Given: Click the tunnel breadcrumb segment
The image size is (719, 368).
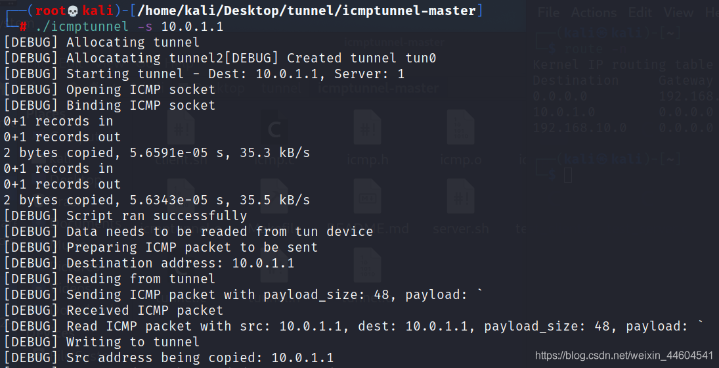Looking at the screenshot, I should (281, 87).
